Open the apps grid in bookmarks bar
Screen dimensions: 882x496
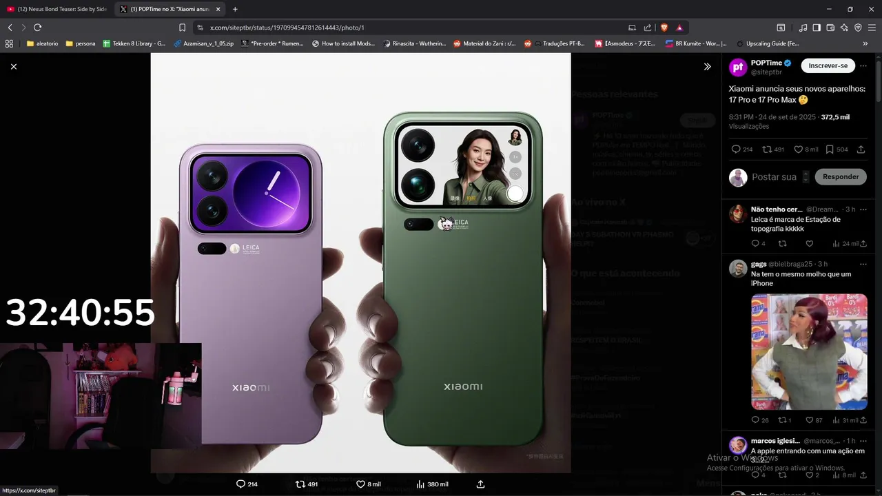click(9, 43)
